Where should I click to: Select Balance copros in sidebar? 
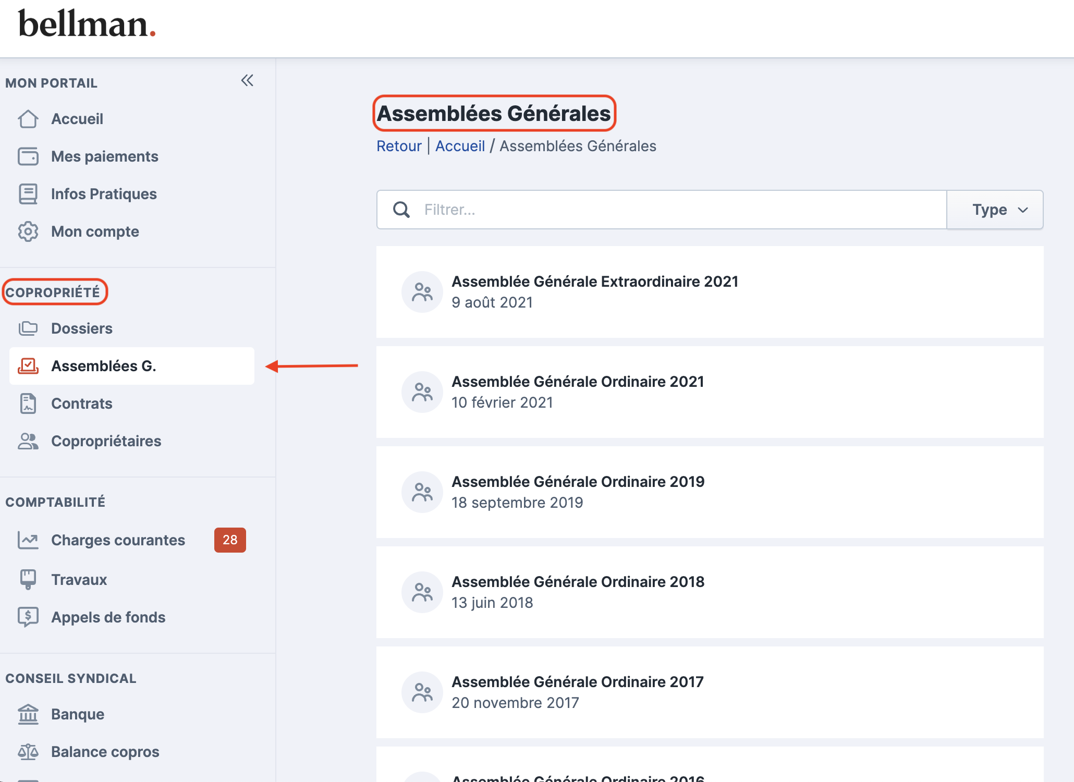point(105,752)
